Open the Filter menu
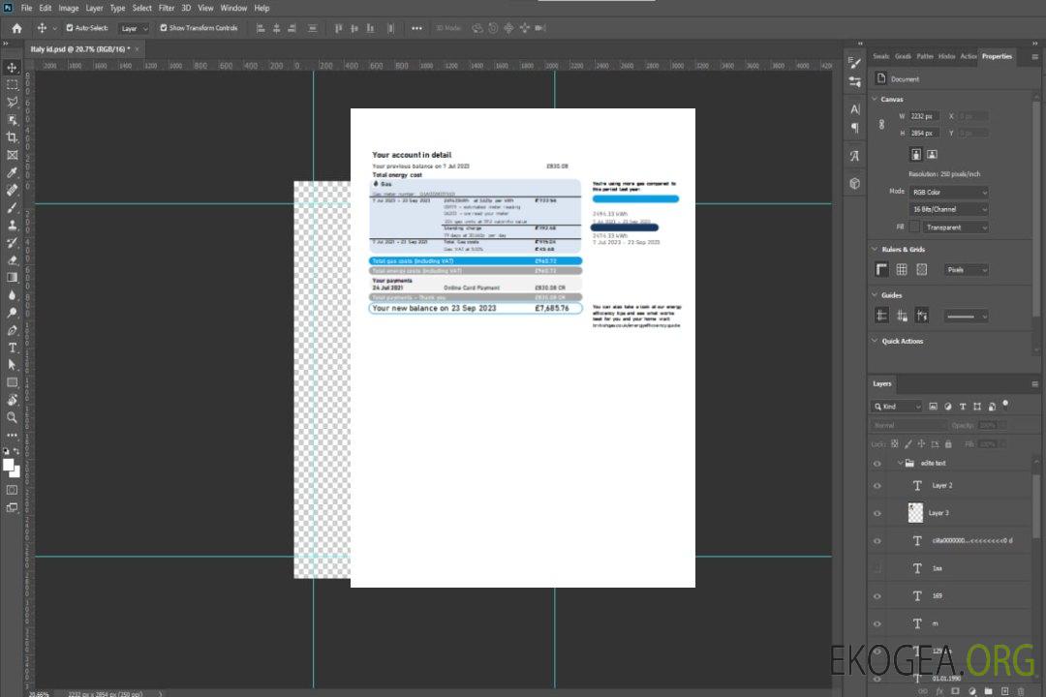The image size is (1046, 697). (x=167, y=8)
